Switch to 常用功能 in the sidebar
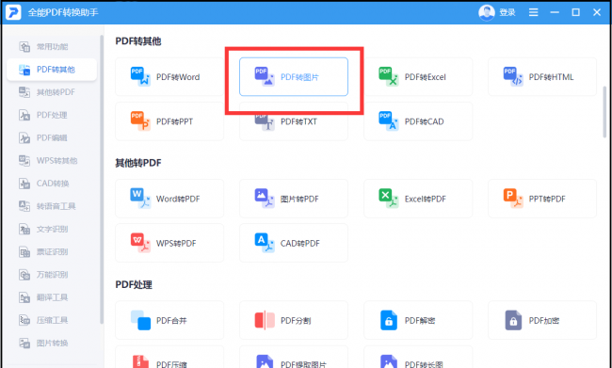 click(52, 47)
